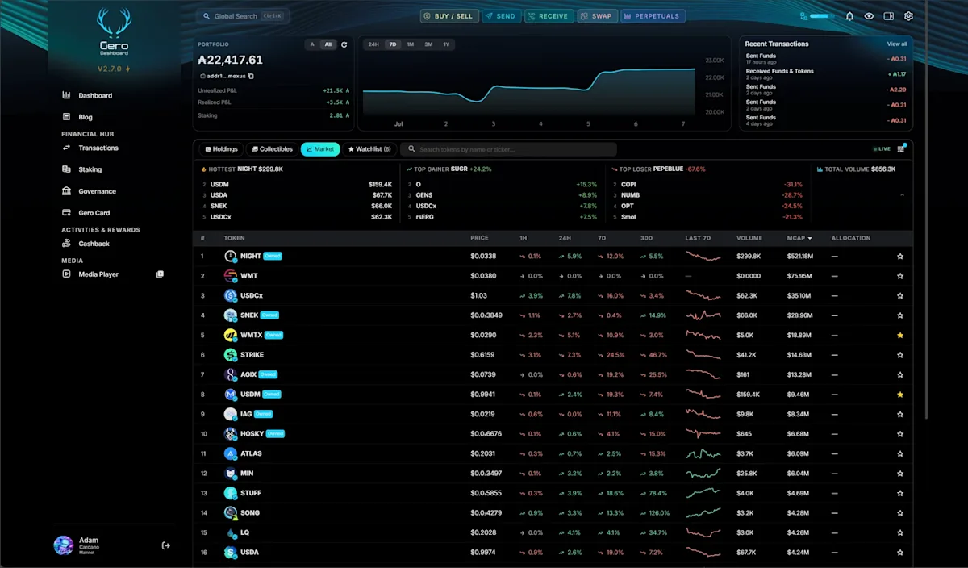Unstar the WMTX token
This screenshot has width=968, height=568.
tap(900, 336)
